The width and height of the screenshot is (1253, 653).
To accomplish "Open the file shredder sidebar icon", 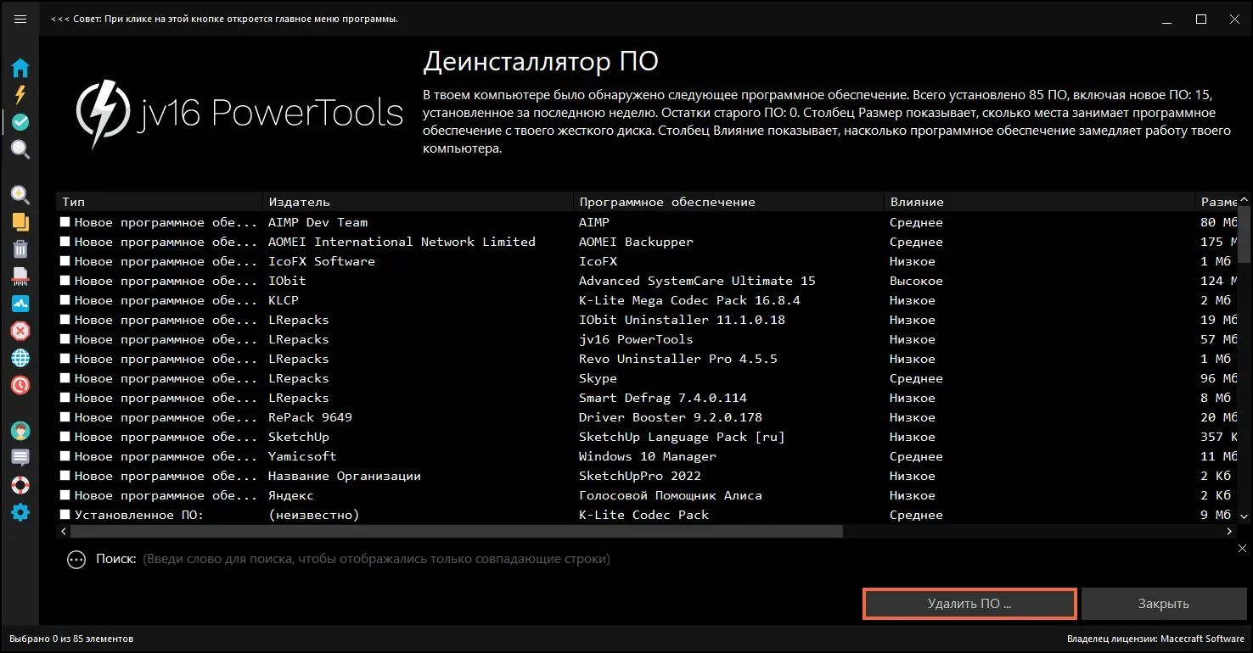I will click(20, 276).
